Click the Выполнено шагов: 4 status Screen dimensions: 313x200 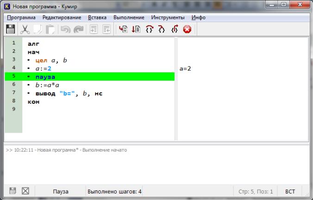(x=114, y=191)
